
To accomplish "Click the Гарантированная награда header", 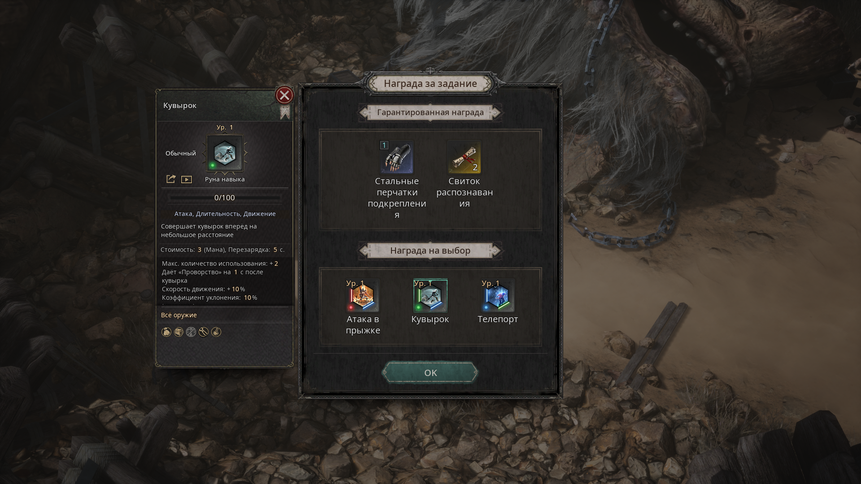I will pyautogui.click(x=430, y=112).
